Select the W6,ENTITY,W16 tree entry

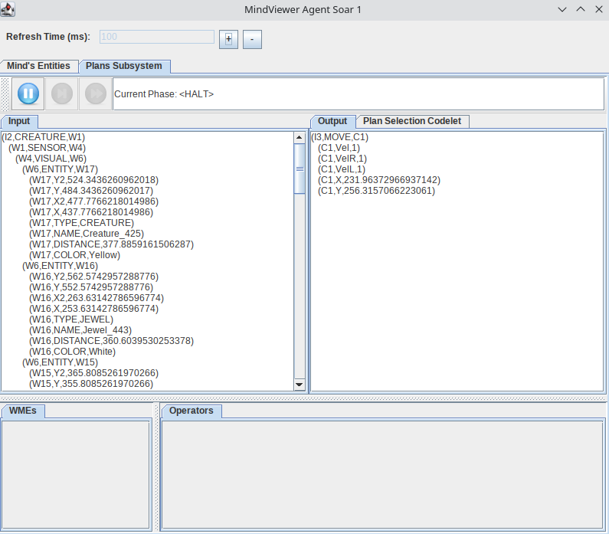pyautogui.click(x=59, y=266)
